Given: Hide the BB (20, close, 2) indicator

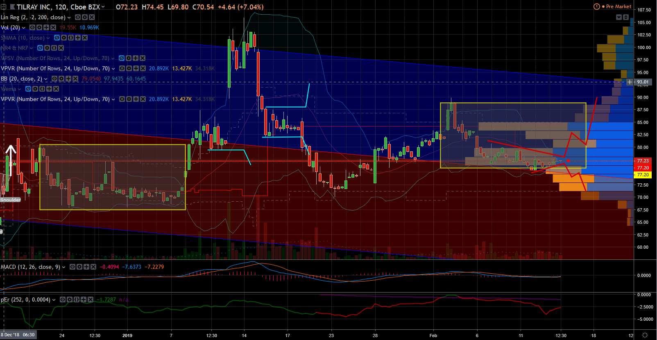Looking at the screenshot, I should (x=54, y=79).
